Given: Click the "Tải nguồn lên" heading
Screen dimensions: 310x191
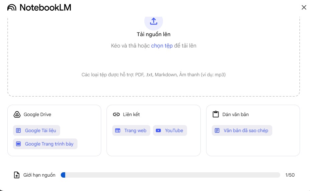Looking at the screenshot, I should [154, 34].
